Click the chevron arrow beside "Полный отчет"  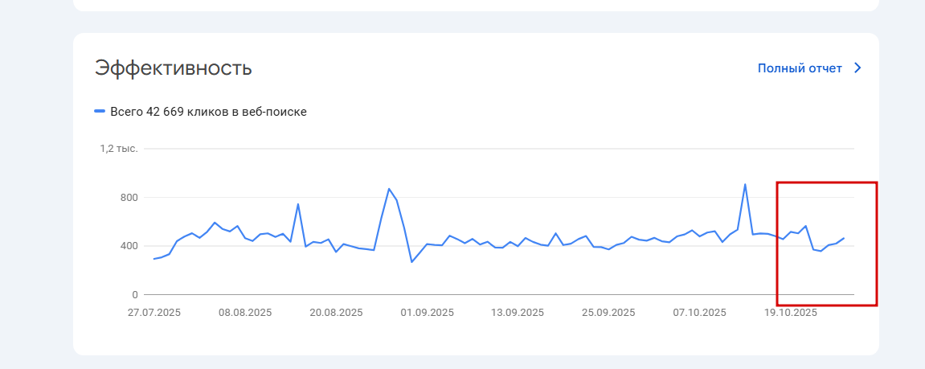(x=857, y=68)
